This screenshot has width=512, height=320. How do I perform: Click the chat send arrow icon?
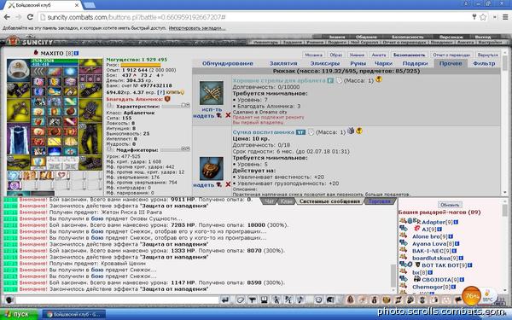coord(225,300)
